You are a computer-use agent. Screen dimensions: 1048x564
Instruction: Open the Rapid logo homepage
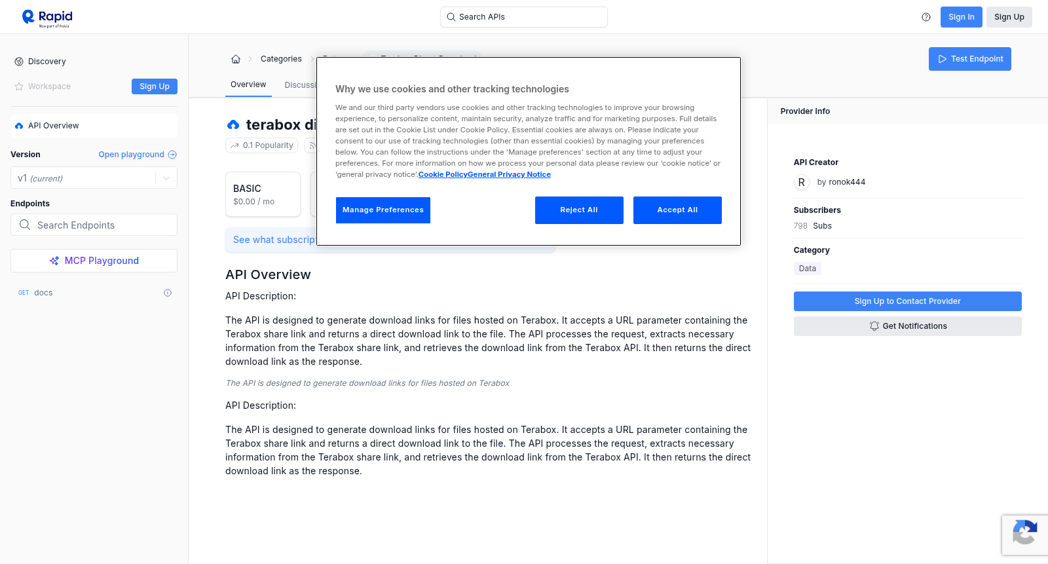pyautogui.click(x=47, y=18)
